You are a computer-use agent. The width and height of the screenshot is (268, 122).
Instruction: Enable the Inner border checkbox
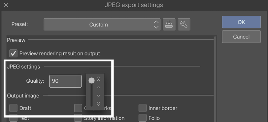tap(143, 108)
